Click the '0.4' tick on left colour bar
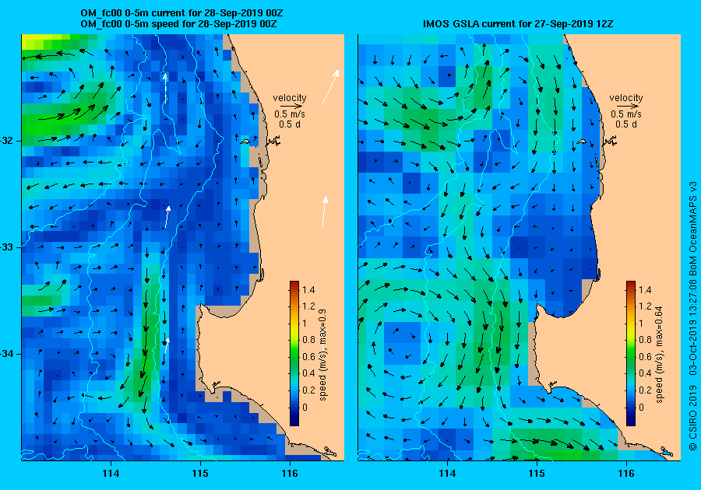The height and width of the screenshot is (490, 701). [x=308, y=373]
